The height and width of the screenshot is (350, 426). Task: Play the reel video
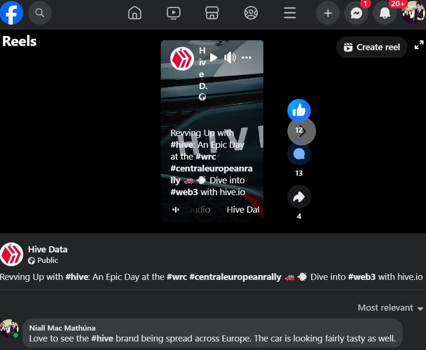pyautogui.click(x=214, y=58)
